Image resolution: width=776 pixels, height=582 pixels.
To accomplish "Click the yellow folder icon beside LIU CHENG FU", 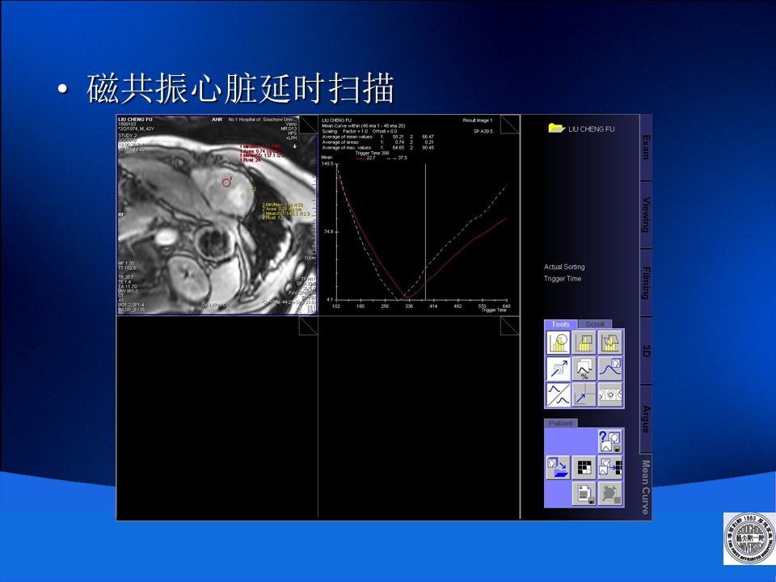I will (556, 128).
